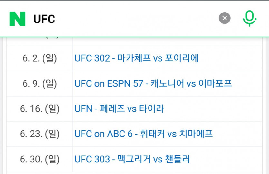Select the 6. 9. (일) date cell
This screenshot has height=174, width=269.
pyautogui.click(x=40, y=83)
